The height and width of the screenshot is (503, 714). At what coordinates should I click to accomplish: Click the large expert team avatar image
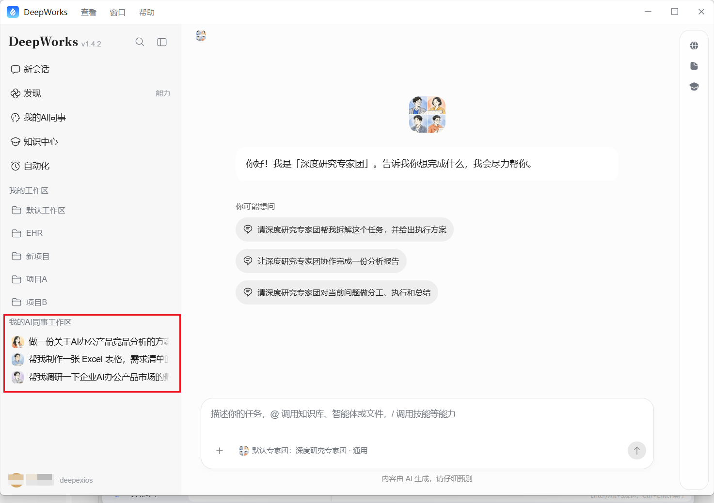(427, 114)
